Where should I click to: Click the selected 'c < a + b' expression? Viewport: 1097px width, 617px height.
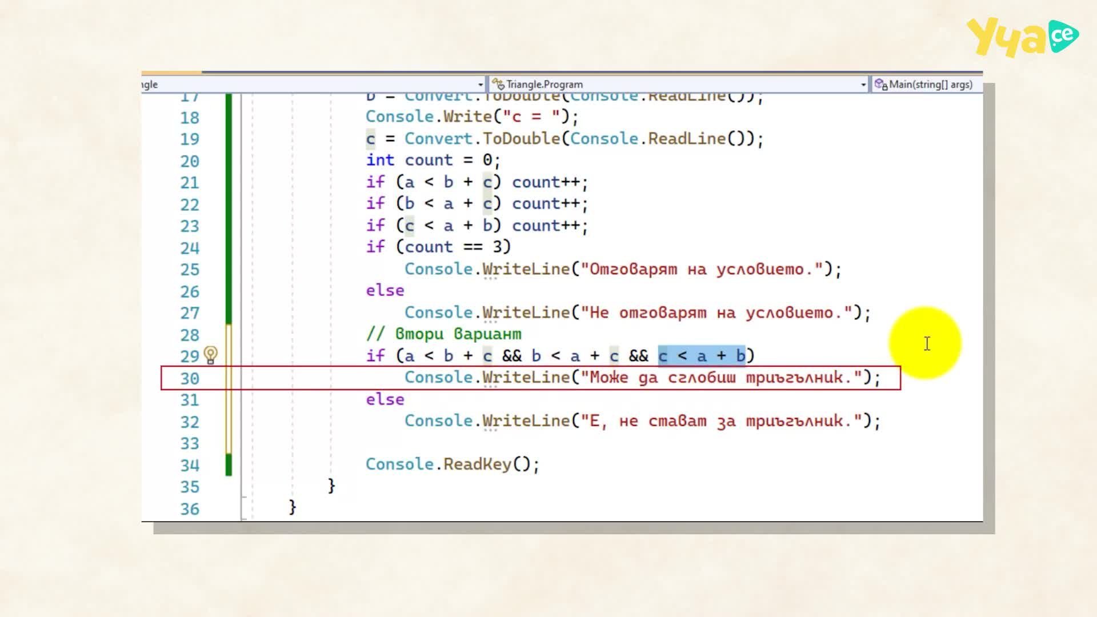(702, 355)
